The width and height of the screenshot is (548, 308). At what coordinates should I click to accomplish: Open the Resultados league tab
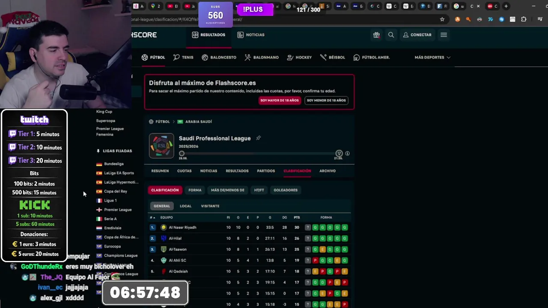(x=237, y=171)
